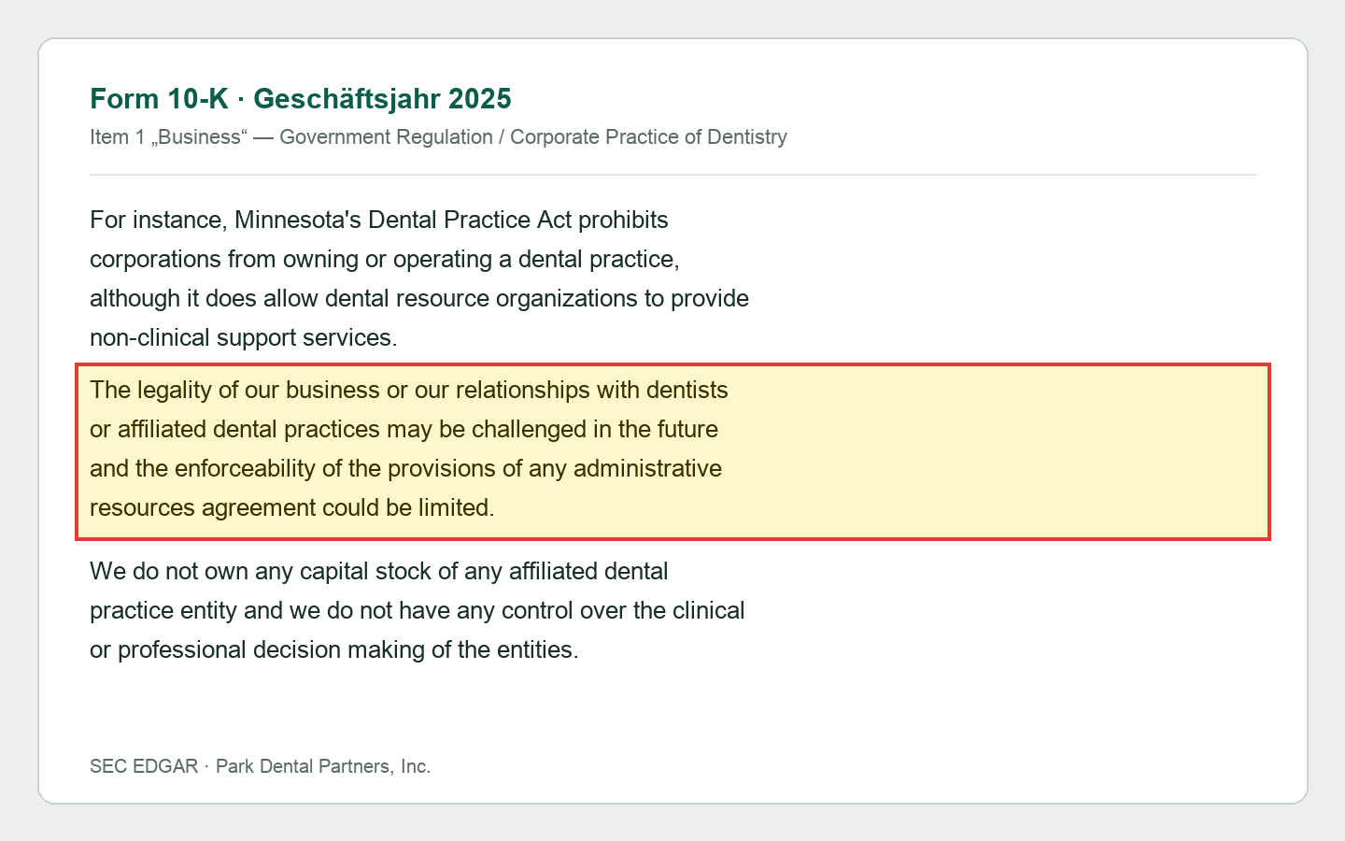This screenshot has width=1345, height=841.
Task: Click "or professional decision making of the entities."
Action: click(334, 649)
